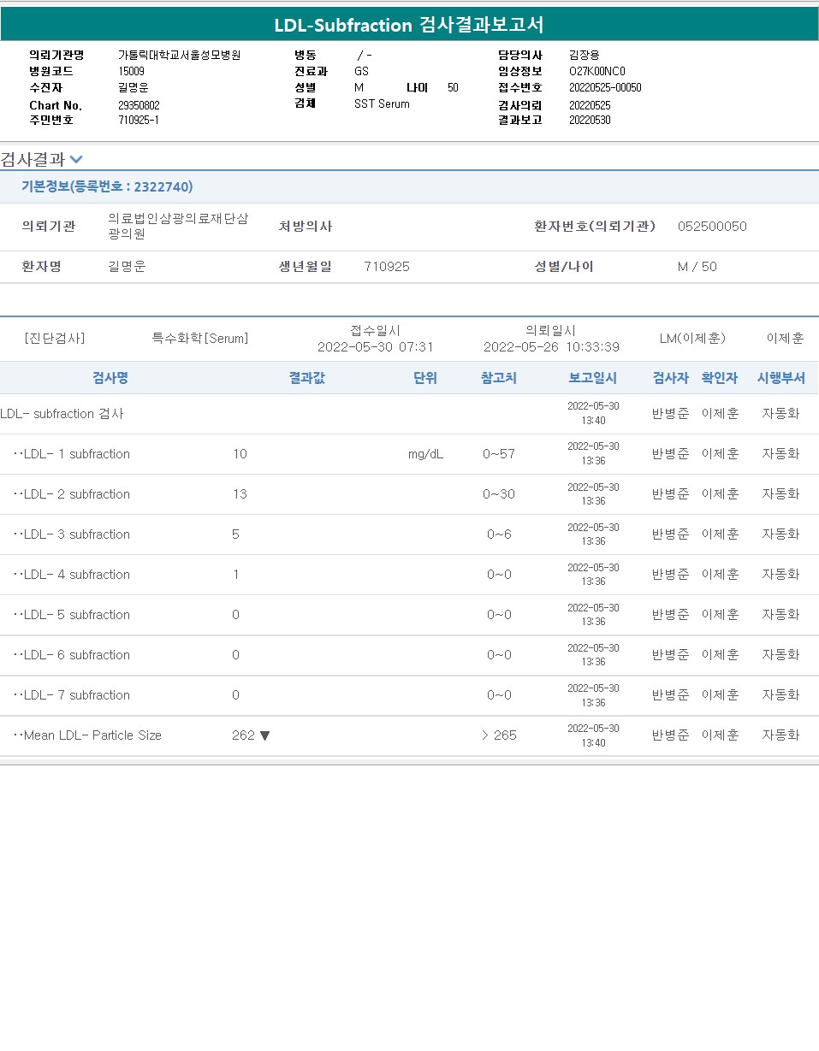Screen dimensions: 819x1051
Task: Select the 접수번호 value 20220525-00050
Action: coord(605,87)
